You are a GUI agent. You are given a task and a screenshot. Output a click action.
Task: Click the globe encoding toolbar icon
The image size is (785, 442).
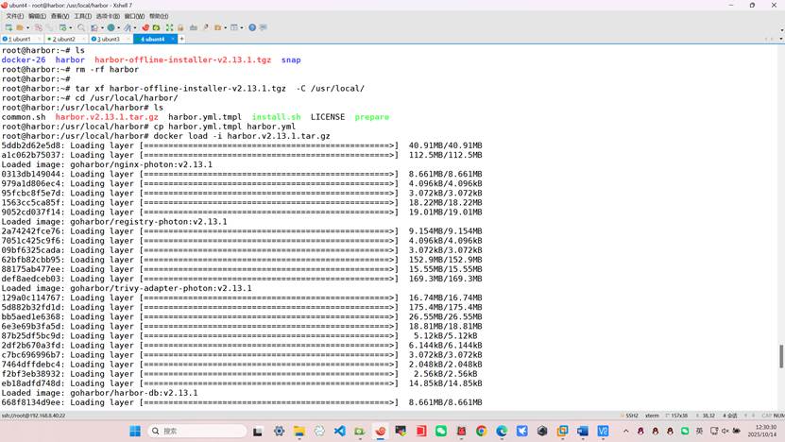pyautogui.click(x=111, y=27)
